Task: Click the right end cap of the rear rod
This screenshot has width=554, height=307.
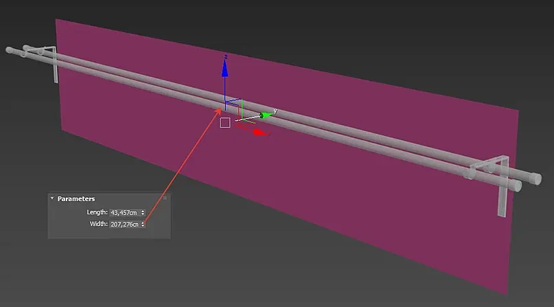Action: pos(535,179)
